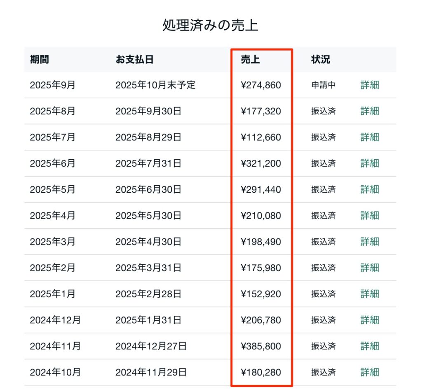View 詳細 for 2024年11月 period
The width and height of the screenshot is (422, 389).
370,346
